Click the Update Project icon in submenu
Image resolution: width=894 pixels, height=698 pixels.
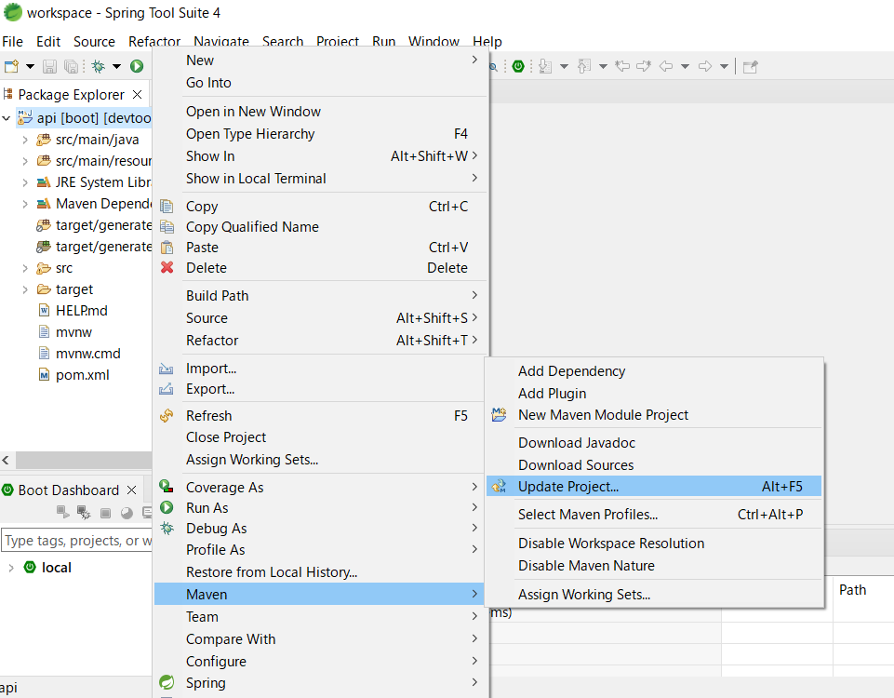[499, 487]
